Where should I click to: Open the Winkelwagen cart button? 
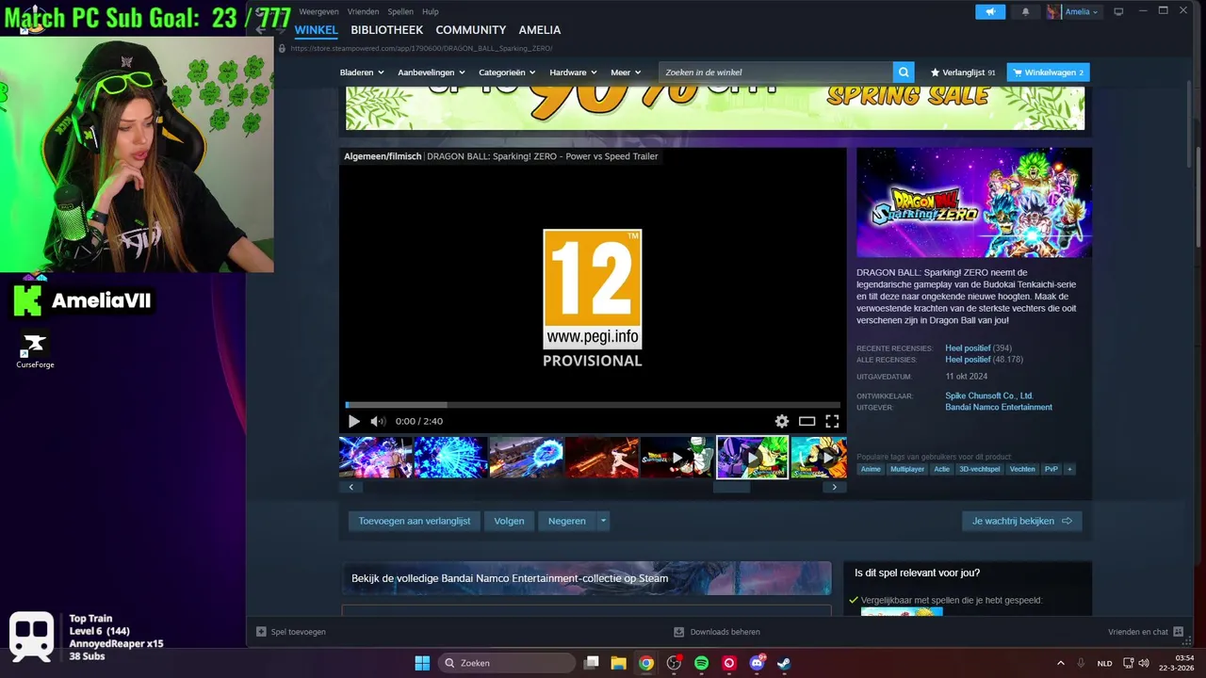click(1048, 73)
